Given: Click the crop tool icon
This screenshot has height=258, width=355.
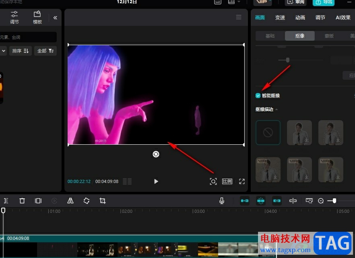Looking at the screenshot, I should 103,201.
